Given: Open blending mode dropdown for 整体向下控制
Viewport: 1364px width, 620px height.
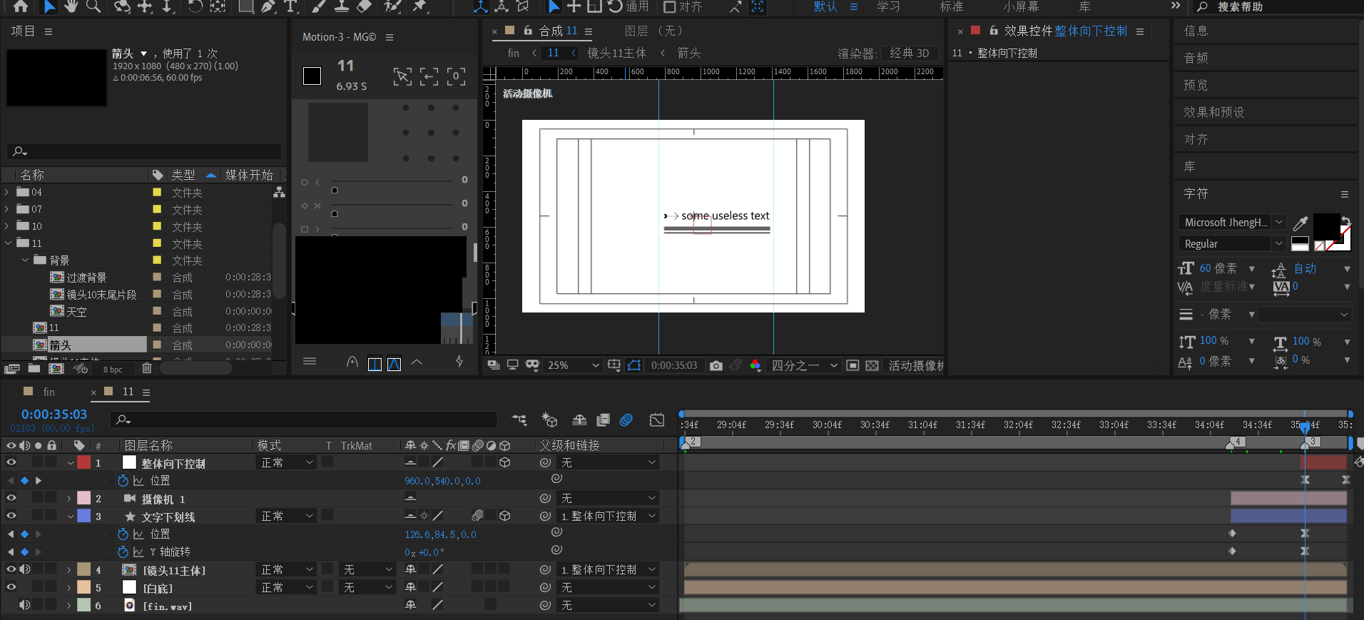Looking at the screenshot, I should click(286, 462).
